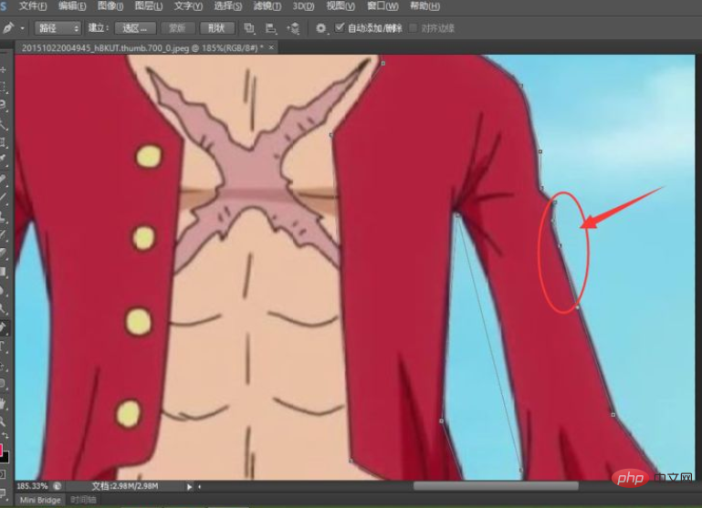Screen dimensions: 702x508
Task: Open the path arrangement icon
Action: coord(293,28)
